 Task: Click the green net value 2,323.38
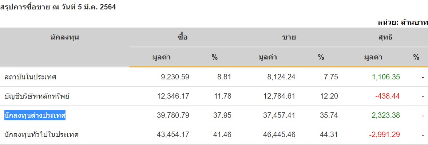click(x=386, y=116)
